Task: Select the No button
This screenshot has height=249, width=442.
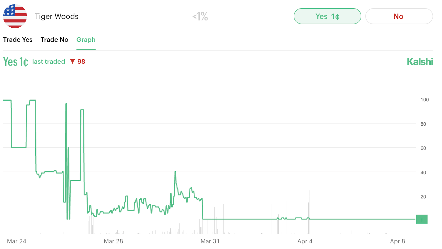Action: pos(399,16)
